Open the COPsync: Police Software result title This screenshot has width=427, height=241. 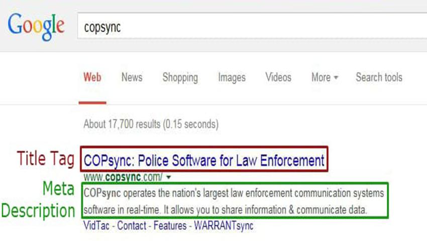(x=204, y=160)
